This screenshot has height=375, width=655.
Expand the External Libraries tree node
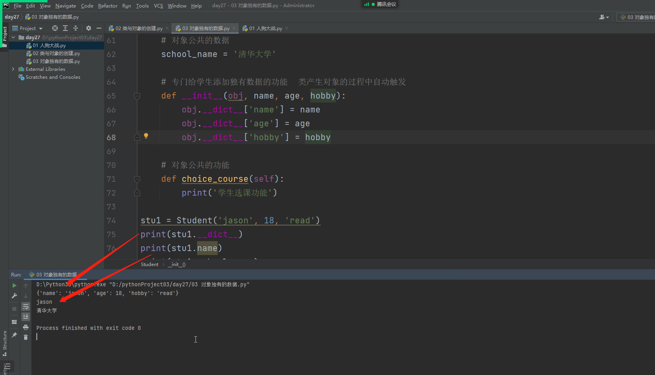tap(13, 69)
